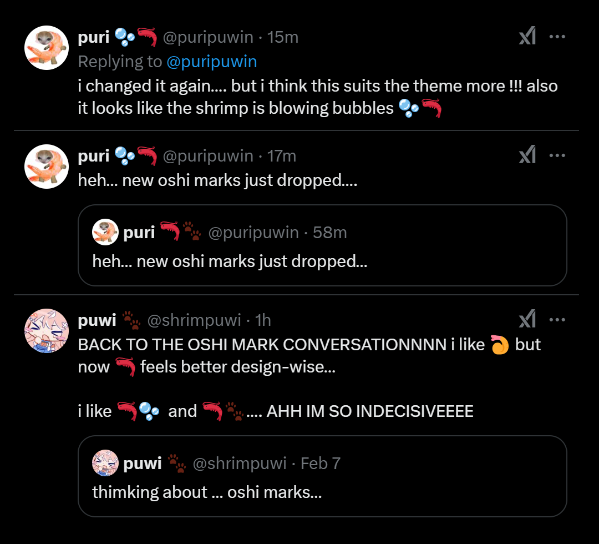Click the "puwi" display name on the 1h tweet
This screenshot has height=544, width=599.
[97, 320]
